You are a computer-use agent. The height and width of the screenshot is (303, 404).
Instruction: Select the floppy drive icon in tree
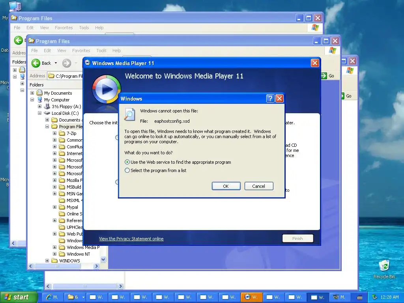coord(47,106)
